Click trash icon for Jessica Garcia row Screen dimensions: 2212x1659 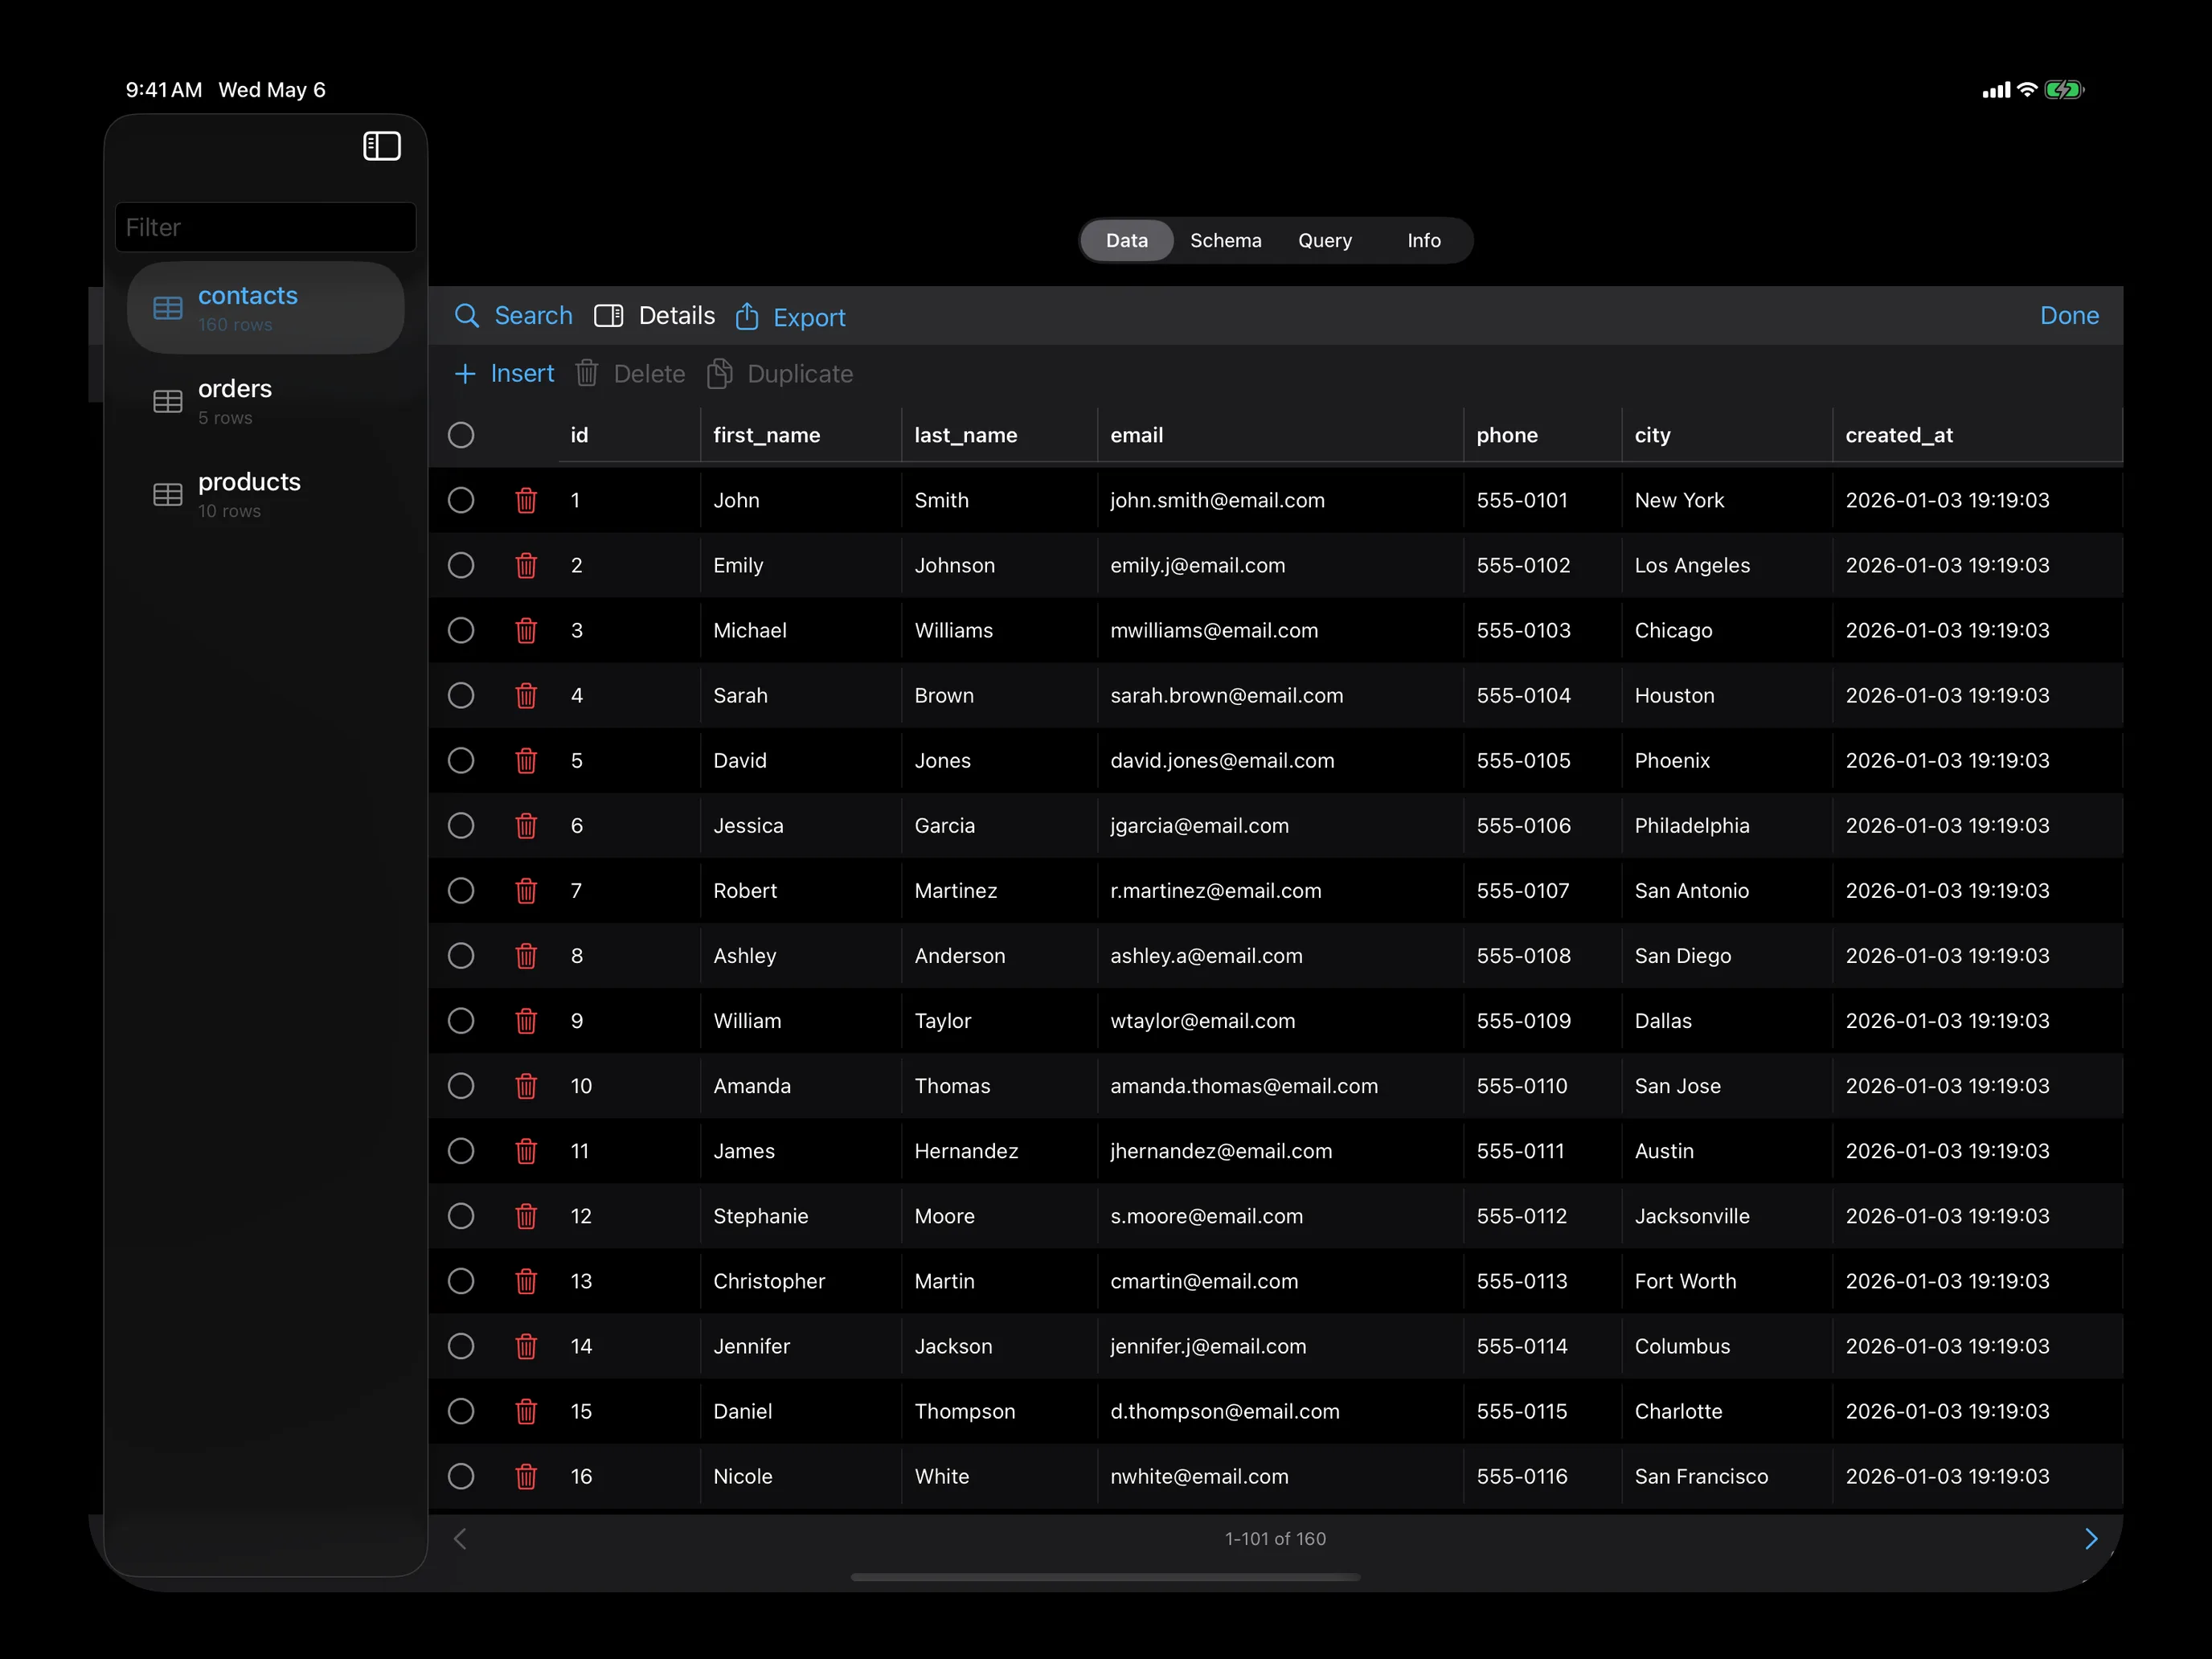coord(526,825)
